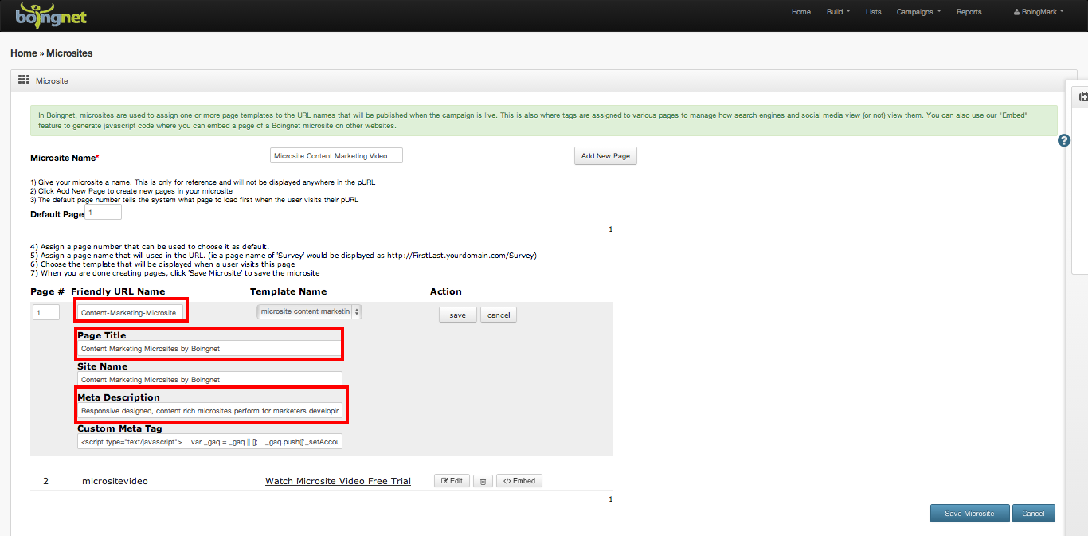The width and height of the screenshot is (1088, 536).
Task: Cancel editing the page 1 row
Action: point(499,315)
